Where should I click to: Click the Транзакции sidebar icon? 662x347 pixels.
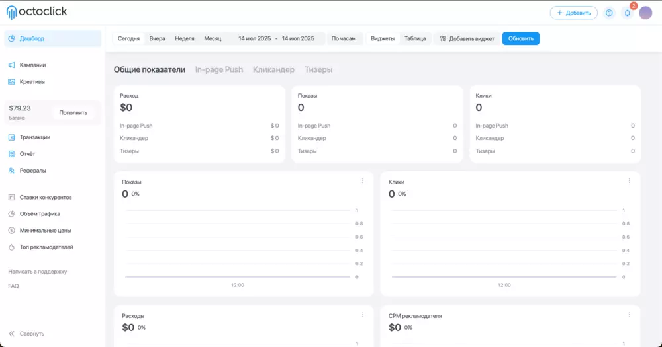tap(11, 137)
